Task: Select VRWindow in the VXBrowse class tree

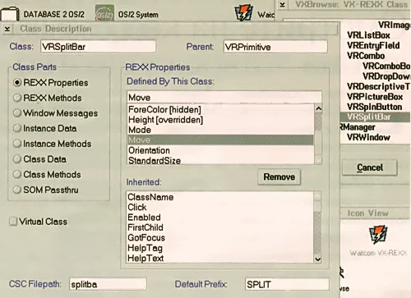Action: [x=368, y=137]
